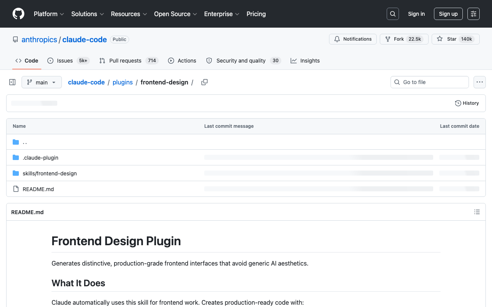Open the README.md file link
The height and width of the screenshot is (307, 492).
pos(38,189)
